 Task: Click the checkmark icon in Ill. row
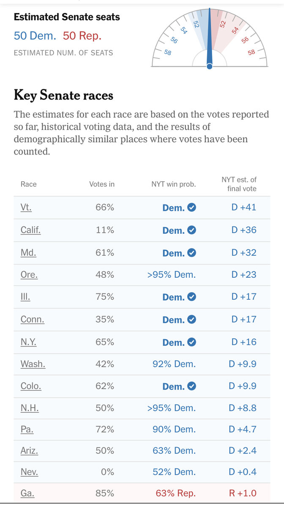click(191, 297)
